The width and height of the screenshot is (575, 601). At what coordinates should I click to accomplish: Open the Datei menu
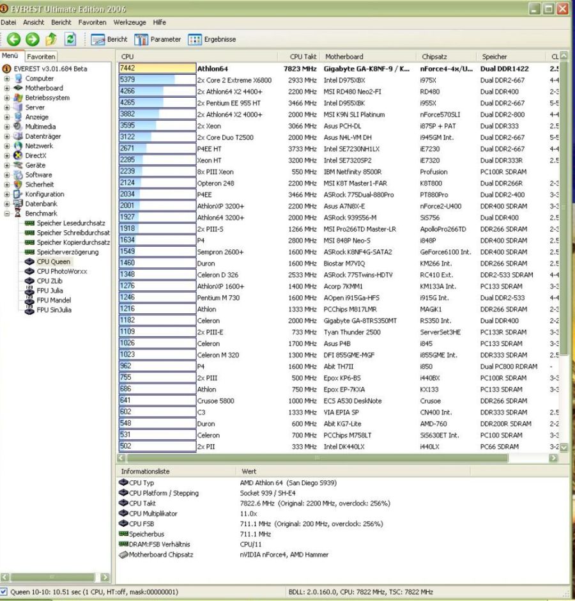point(8,22)
